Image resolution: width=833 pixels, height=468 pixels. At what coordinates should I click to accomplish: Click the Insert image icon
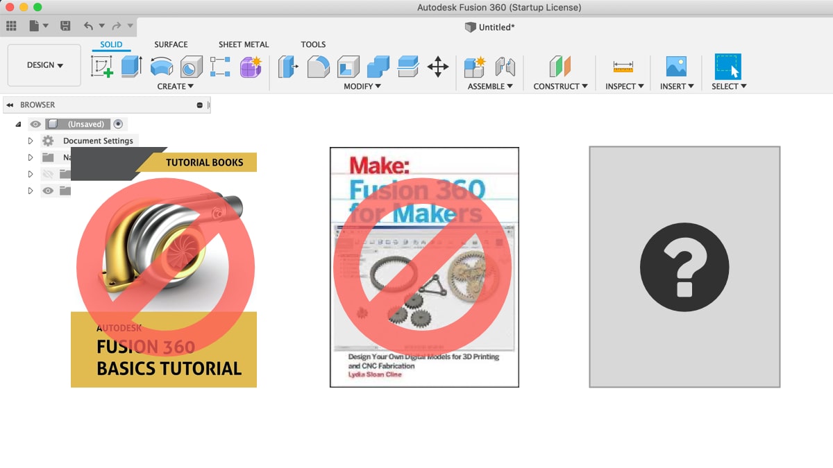(676, 67)
